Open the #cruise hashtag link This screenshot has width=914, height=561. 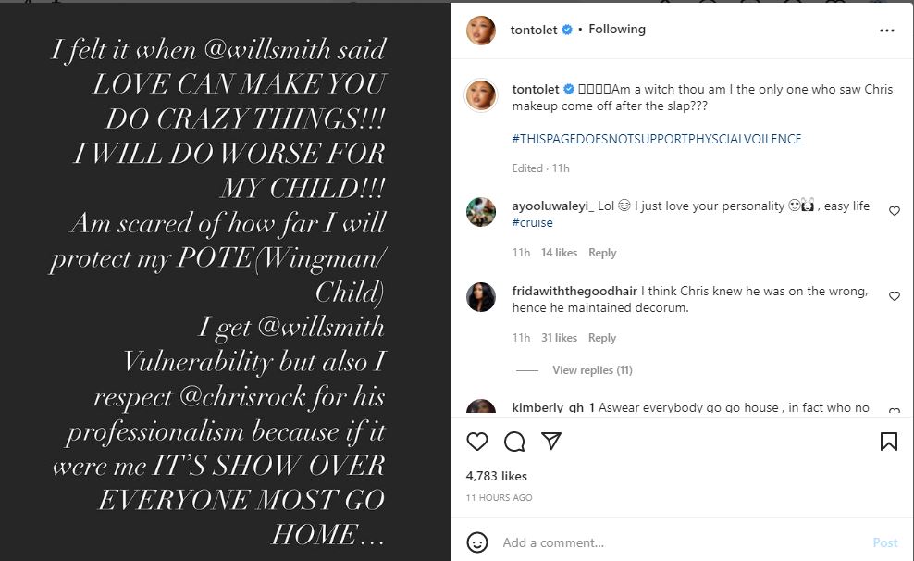click(532, 223)
